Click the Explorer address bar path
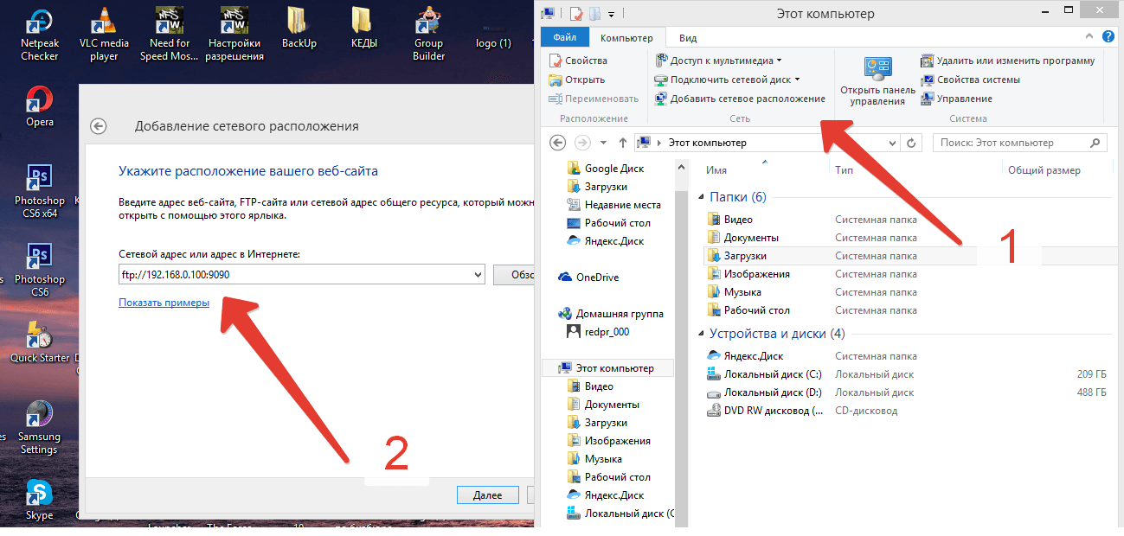1124x536 pixels. [x=708, y=143]
